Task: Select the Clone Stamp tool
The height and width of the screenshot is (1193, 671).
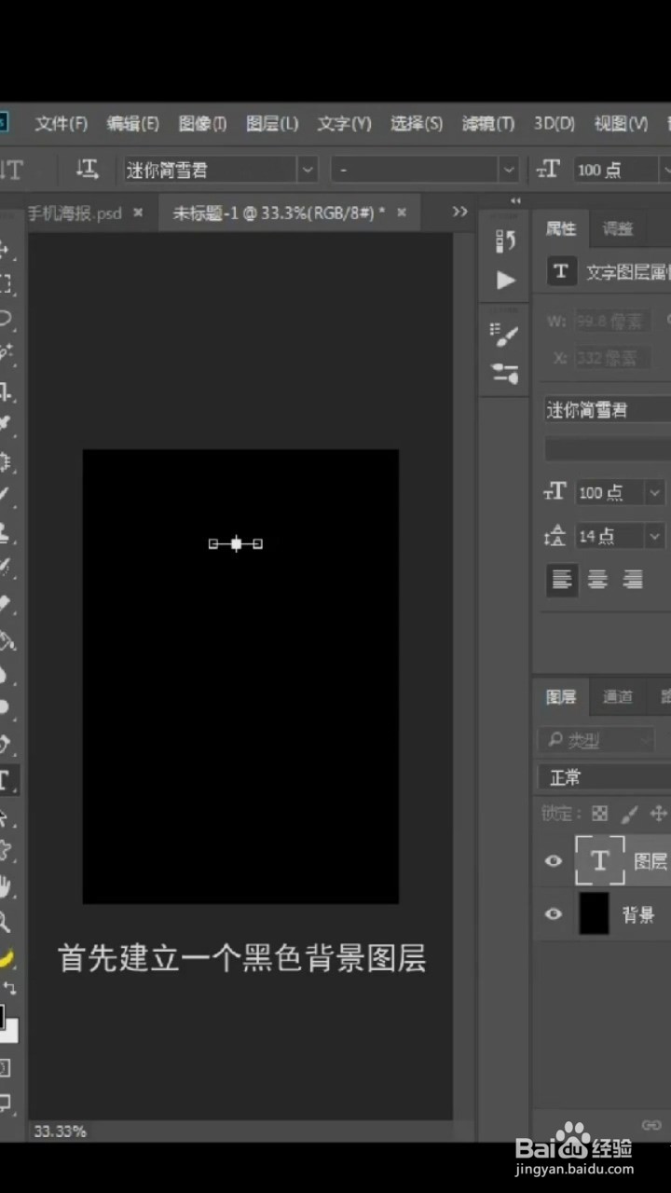Action: tap(5, 532)
